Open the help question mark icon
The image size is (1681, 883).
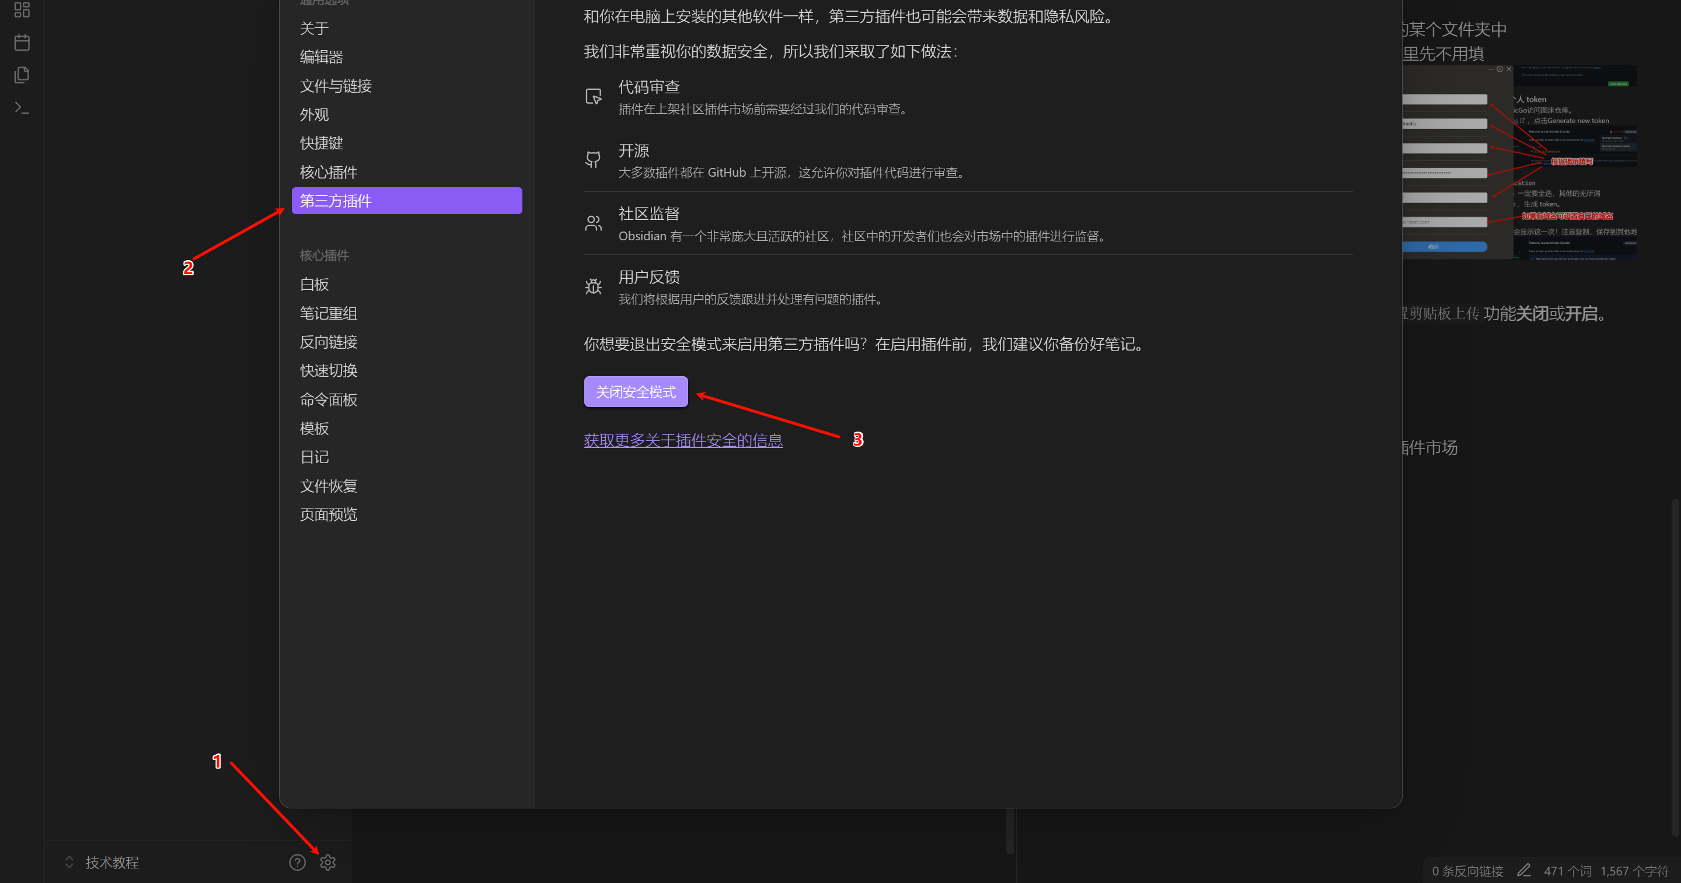298,862
